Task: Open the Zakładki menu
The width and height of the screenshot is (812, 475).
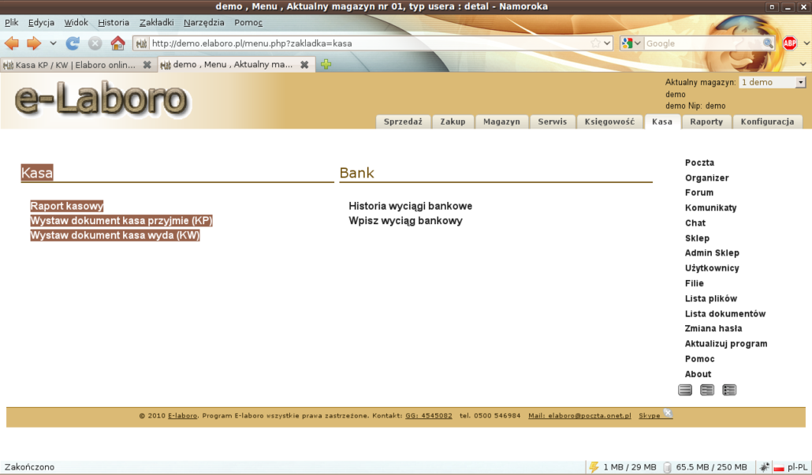Action: 156,23
